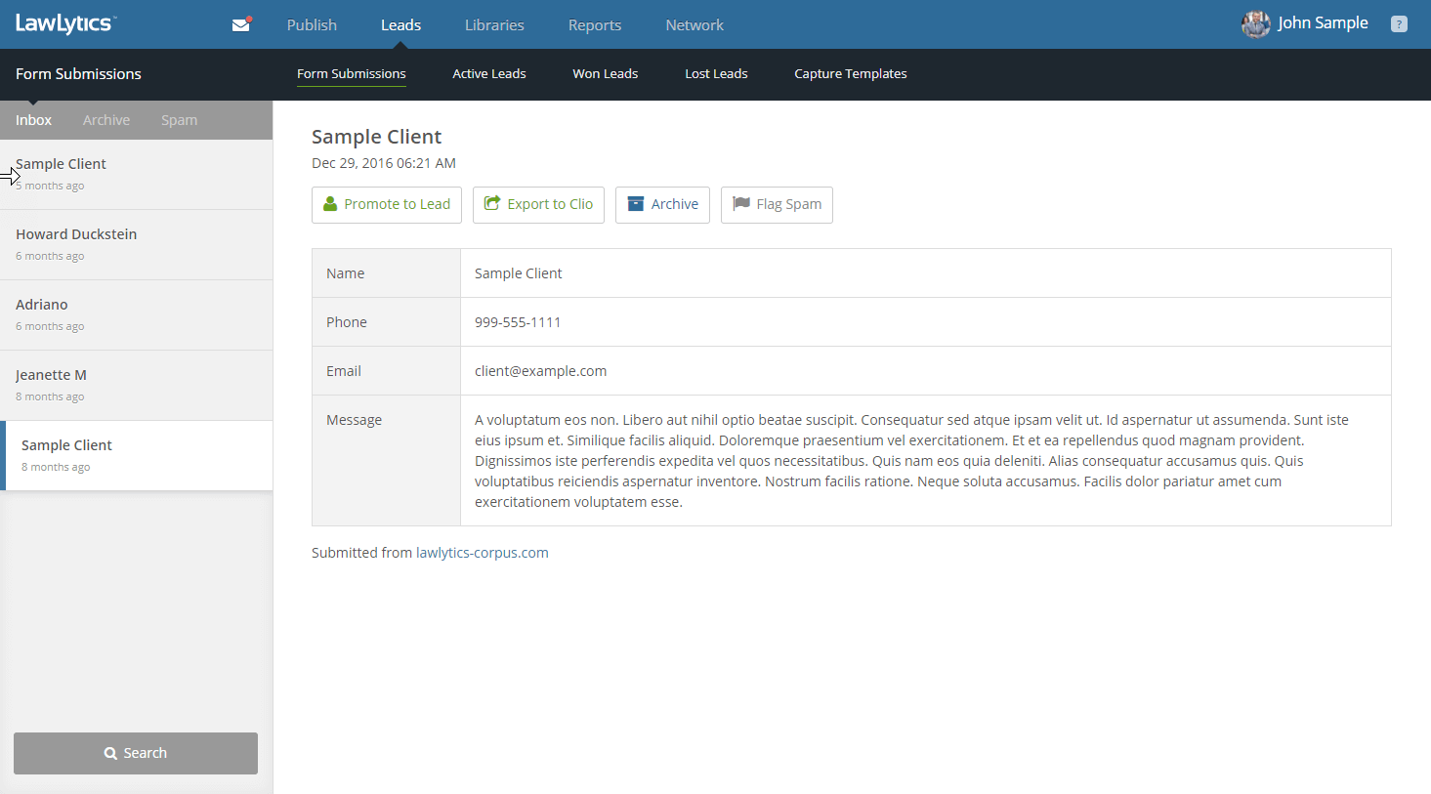The image size is (1431, 794).
Task: Click the Promote to Lead button
Action: click(387, 204)
